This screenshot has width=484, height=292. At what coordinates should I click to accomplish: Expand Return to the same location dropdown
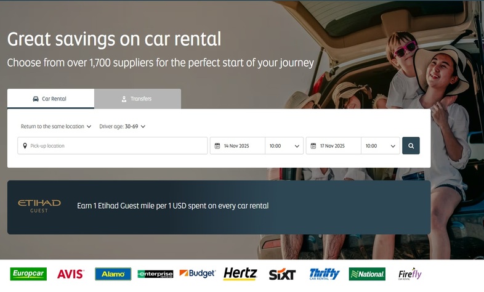(56, 126)
